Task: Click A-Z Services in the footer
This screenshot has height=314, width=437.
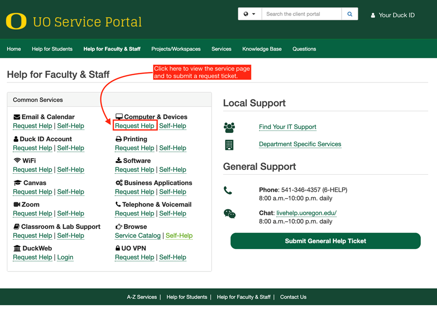Action: 142,297
